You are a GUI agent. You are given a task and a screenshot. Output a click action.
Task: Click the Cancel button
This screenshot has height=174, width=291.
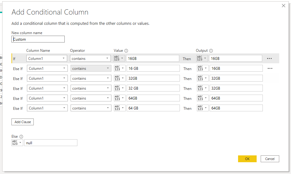pyautogui.click(x=270, y=159)
